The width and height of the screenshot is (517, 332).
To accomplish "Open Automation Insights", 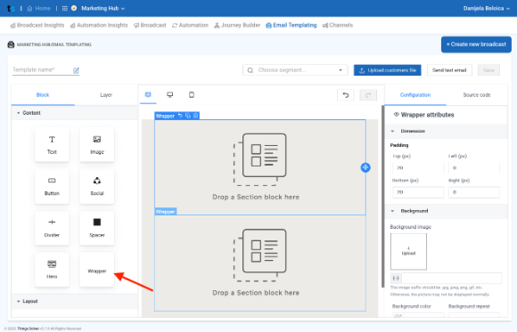I will (99, 25).
